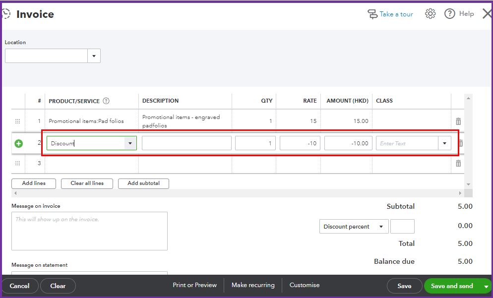The image size is (493, 298).
Task: Click the Product/Service info question icon
Action: 106,101
